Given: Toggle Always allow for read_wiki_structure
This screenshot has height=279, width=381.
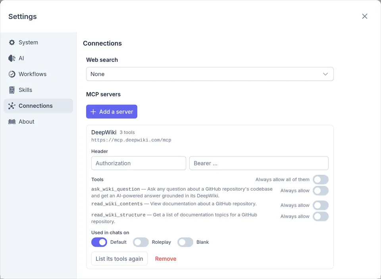Looking at the screenshot, I should 321,216.
